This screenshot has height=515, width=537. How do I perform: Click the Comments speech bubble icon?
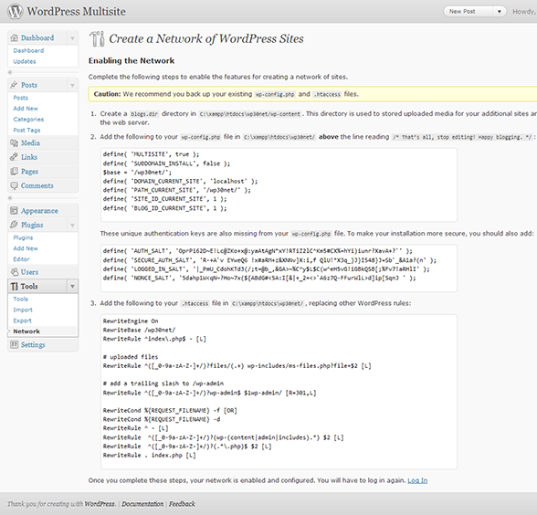14,185
